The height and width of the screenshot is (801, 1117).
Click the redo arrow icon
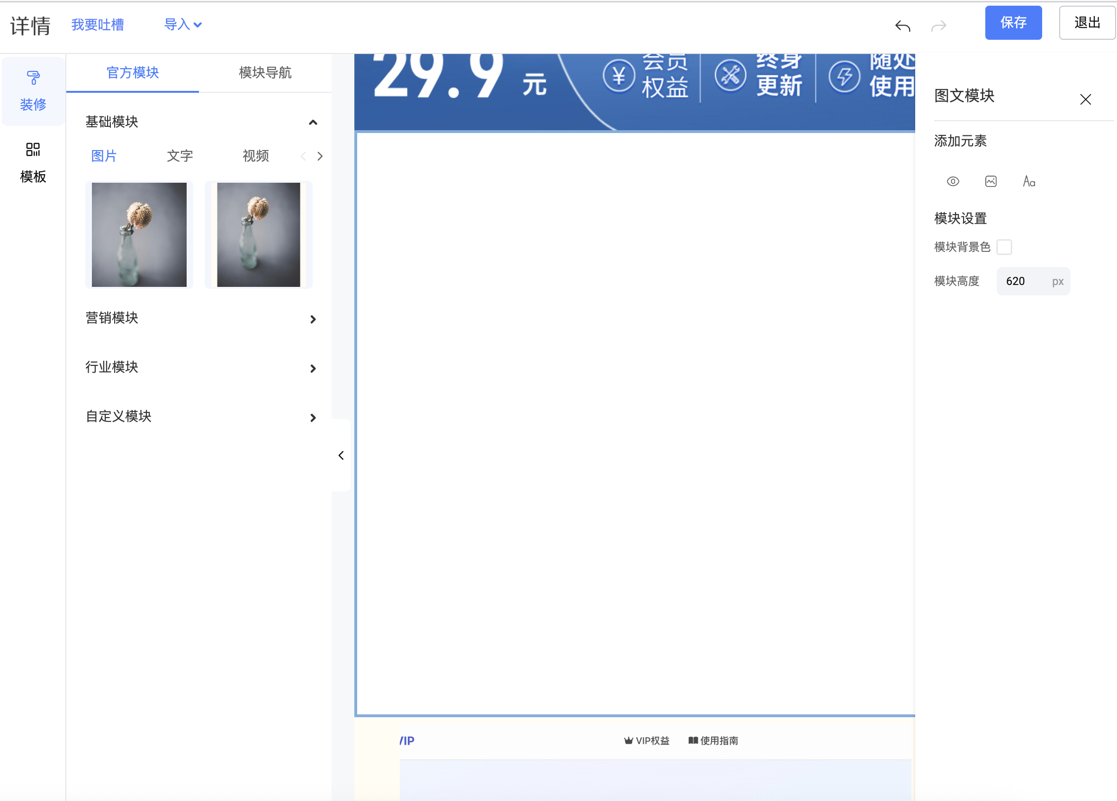coord(939,26)
